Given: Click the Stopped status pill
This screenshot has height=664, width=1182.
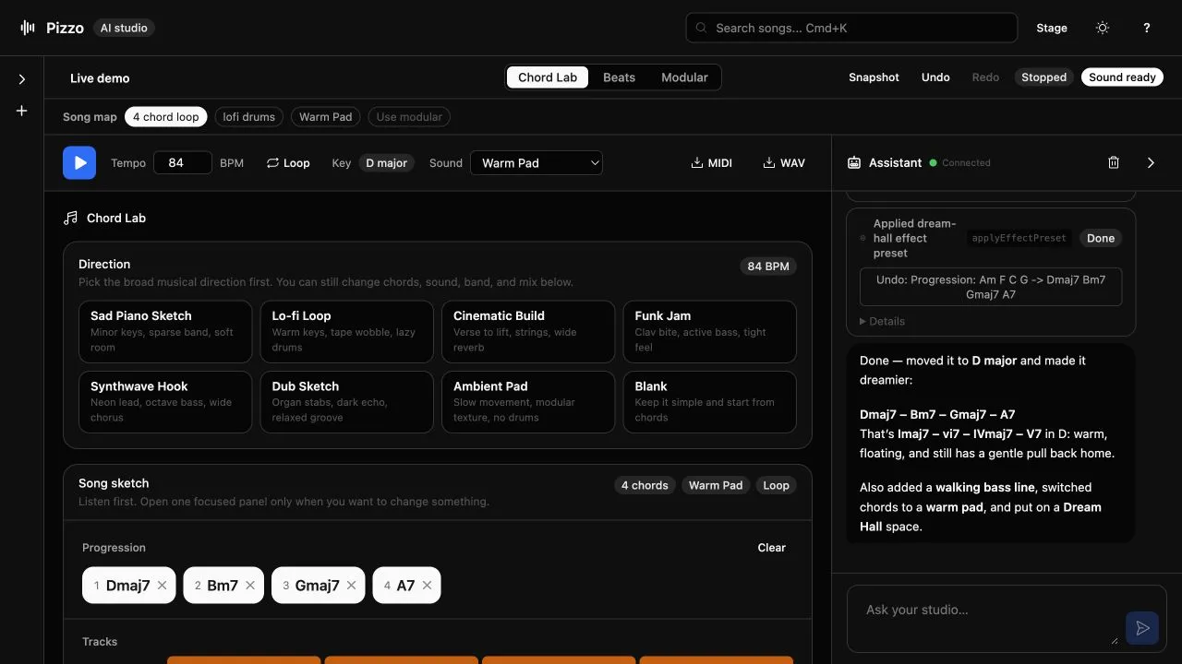Looking at the screenshot, I should (x=1043, y=77).
